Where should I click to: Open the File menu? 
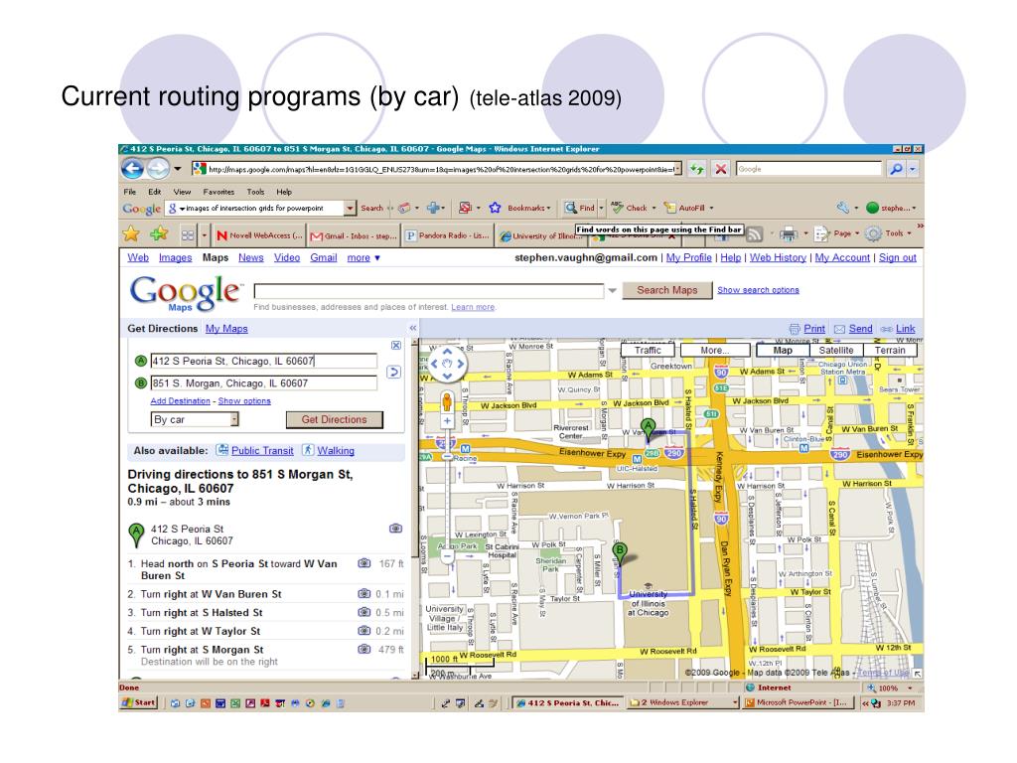[130, 192]
